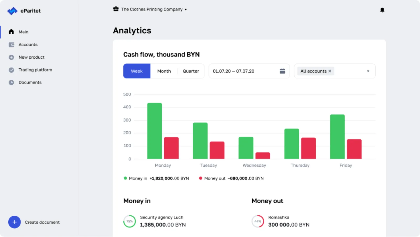
Task: Click the red Money out legend dot
Action: 201,178
